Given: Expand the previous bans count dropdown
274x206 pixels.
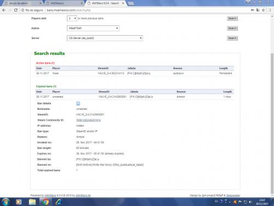Looking at the screenshot, I should click(72, 18).
